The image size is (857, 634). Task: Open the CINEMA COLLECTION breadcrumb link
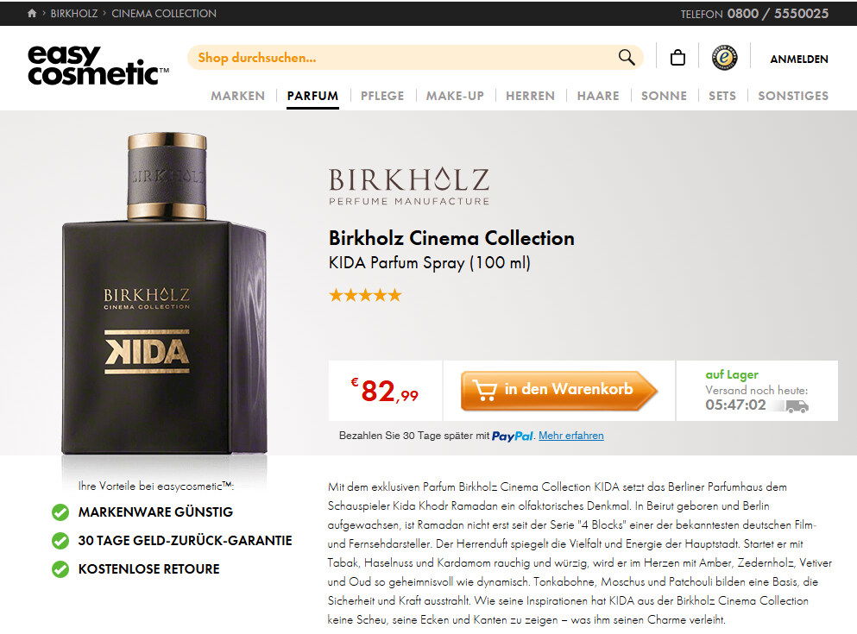point(164,13)
